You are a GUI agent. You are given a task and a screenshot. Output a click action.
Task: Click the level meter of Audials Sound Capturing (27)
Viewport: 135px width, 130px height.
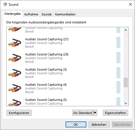118,43
